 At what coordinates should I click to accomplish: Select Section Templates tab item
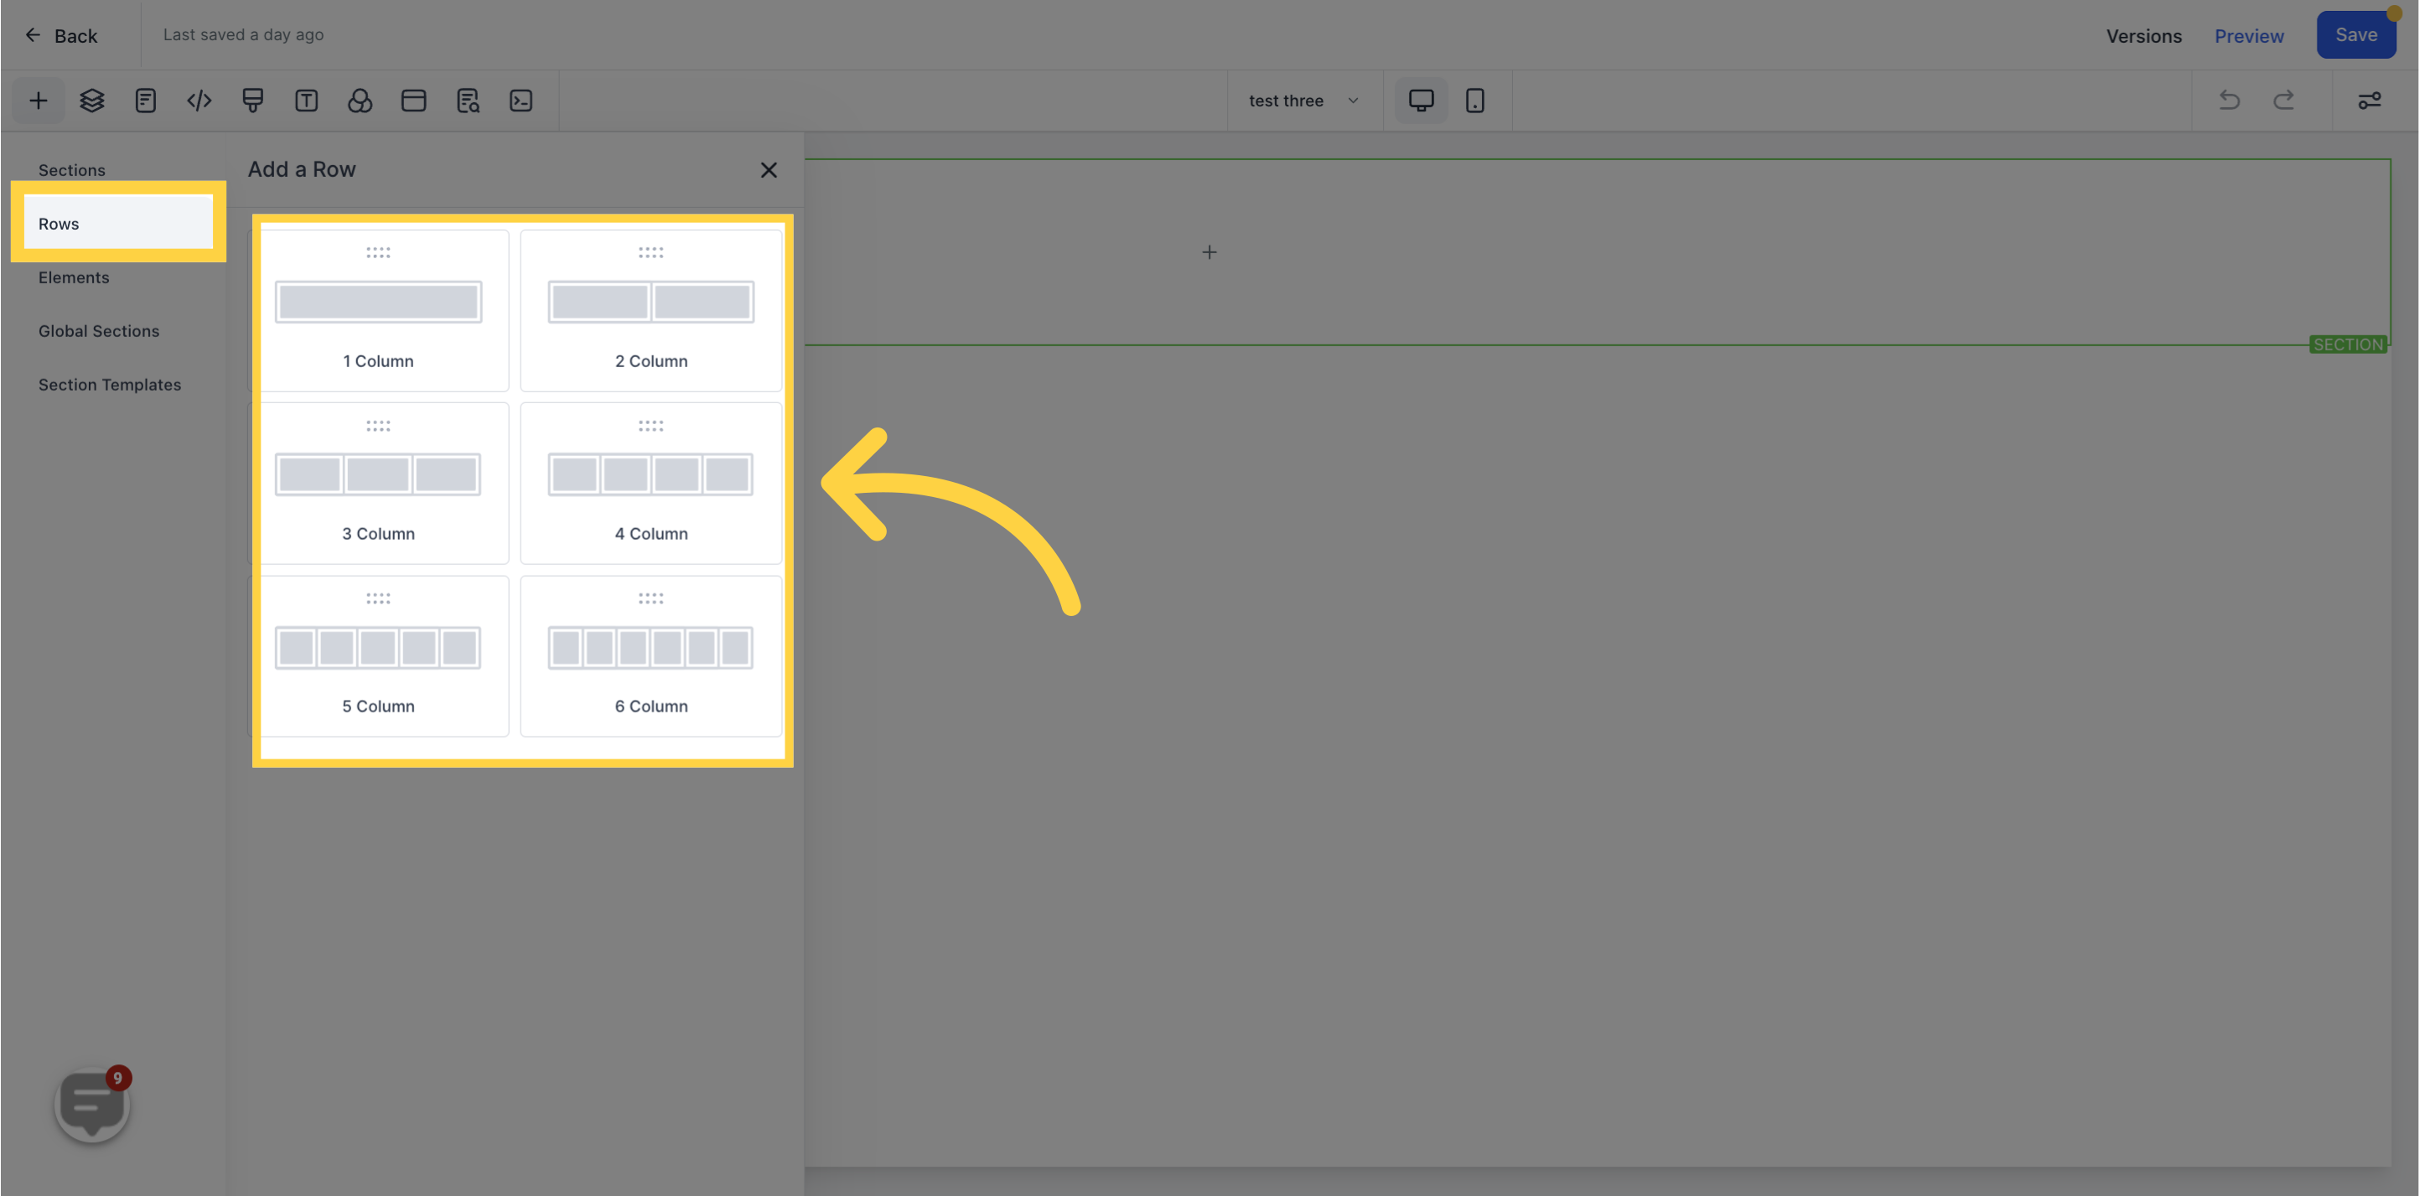click(x=110, y=384)
